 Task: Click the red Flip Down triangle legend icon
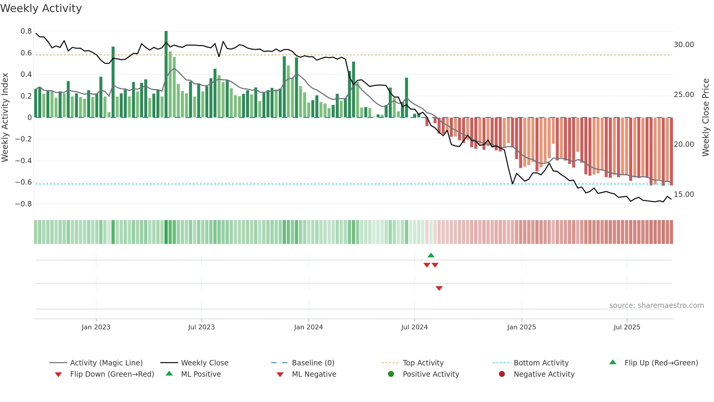click(x=58, y=375)
